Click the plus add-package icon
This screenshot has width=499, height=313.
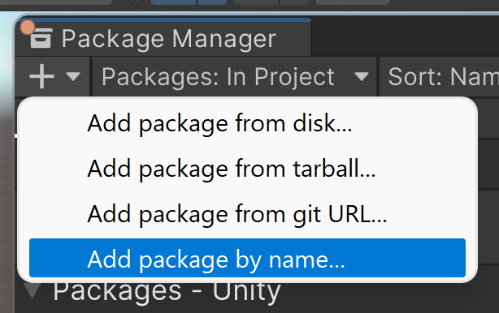click(x=41, y=76)
